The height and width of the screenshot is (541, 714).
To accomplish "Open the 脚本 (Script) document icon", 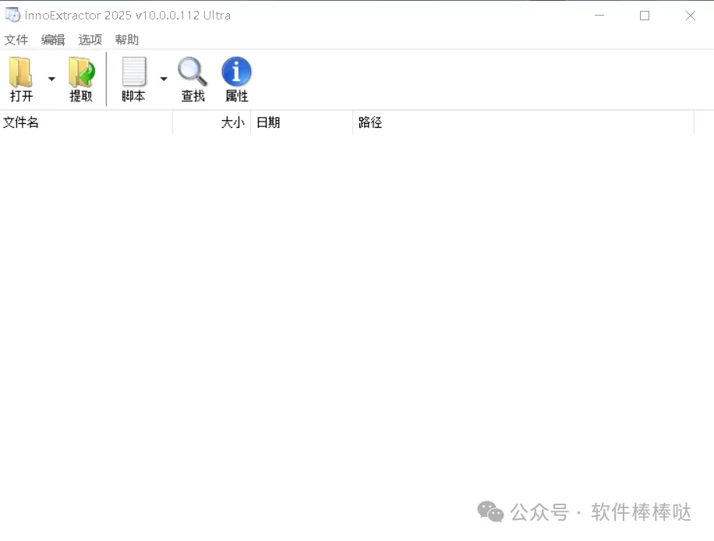I will [x=134, y=72].
